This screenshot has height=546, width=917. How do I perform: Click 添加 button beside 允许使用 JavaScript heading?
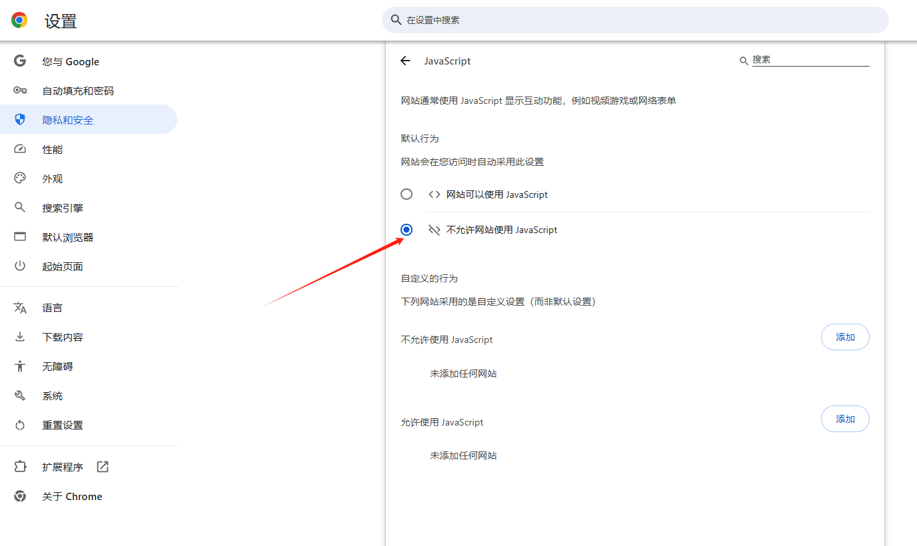[x=845, y=419]
